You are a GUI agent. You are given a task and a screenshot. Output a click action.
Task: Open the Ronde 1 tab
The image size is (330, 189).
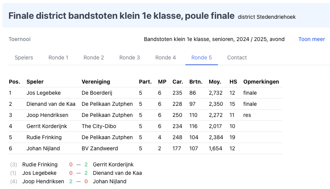[x=58, y=58]
